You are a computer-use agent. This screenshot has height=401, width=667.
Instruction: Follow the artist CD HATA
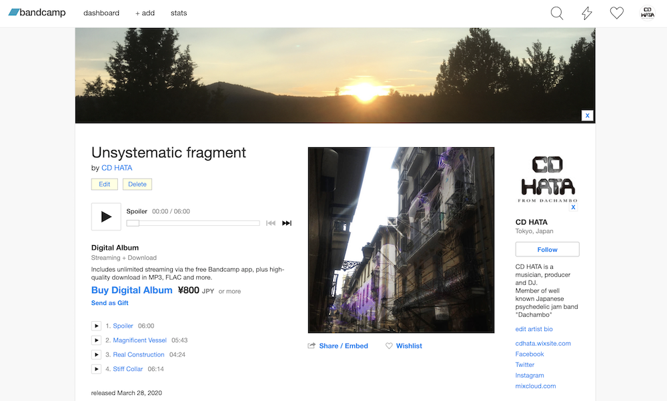pyautogui.click(x=547, y=249)
